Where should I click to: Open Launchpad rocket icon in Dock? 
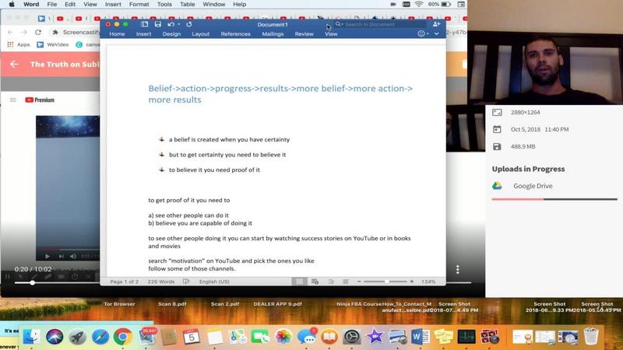coord(77,337)
